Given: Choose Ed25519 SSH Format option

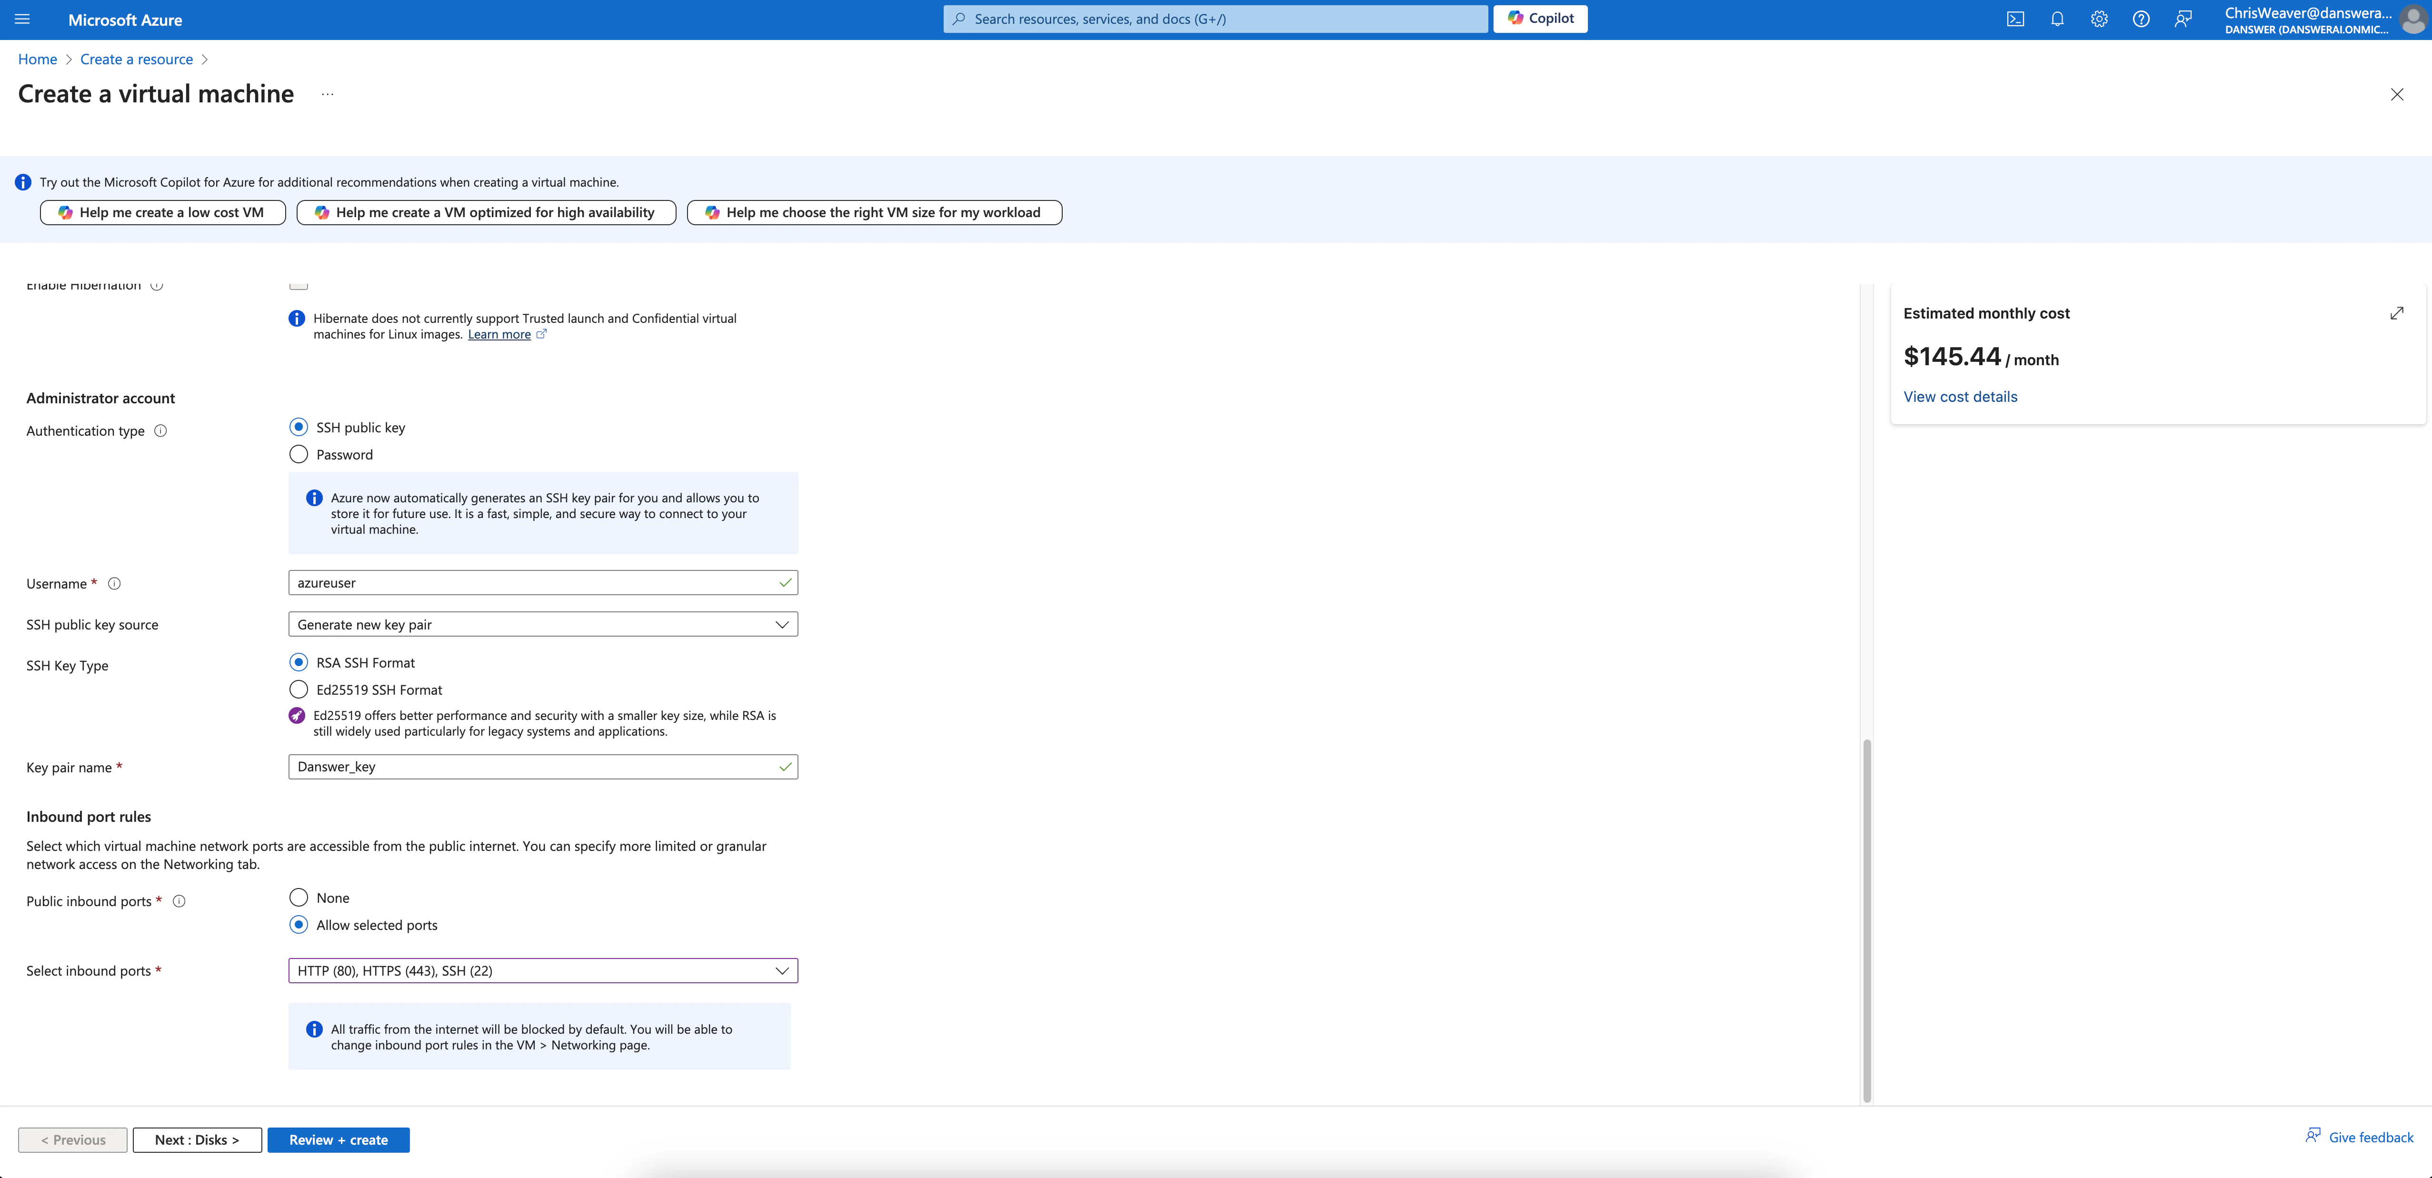Looking at the screenshot, I should point(299,689).
